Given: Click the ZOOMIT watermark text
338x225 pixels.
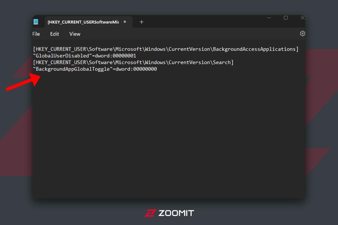Looking at the screenshot, I should click(x=176, y=213).
